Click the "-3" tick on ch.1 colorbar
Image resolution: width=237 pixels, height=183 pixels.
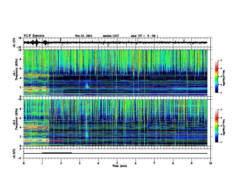[221, 60]
